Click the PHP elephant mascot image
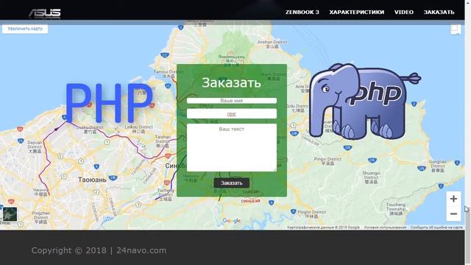This screenshot has width=471, height=265. coord(365,102)
